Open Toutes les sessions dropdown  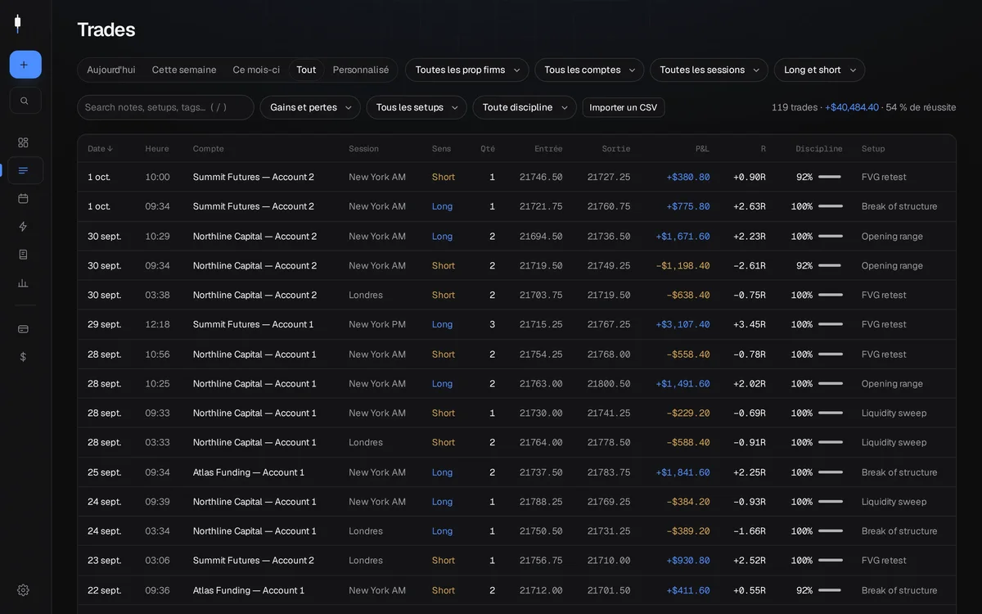(x=709, y=70)
